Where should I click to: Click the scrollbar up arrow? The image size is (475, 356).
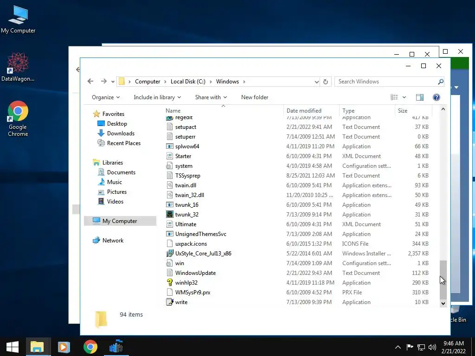tap(443, 109)
